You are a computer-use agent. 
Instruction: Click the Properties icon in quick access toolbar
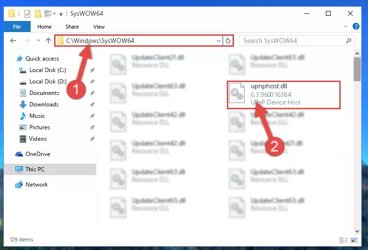tap(27, 13)
